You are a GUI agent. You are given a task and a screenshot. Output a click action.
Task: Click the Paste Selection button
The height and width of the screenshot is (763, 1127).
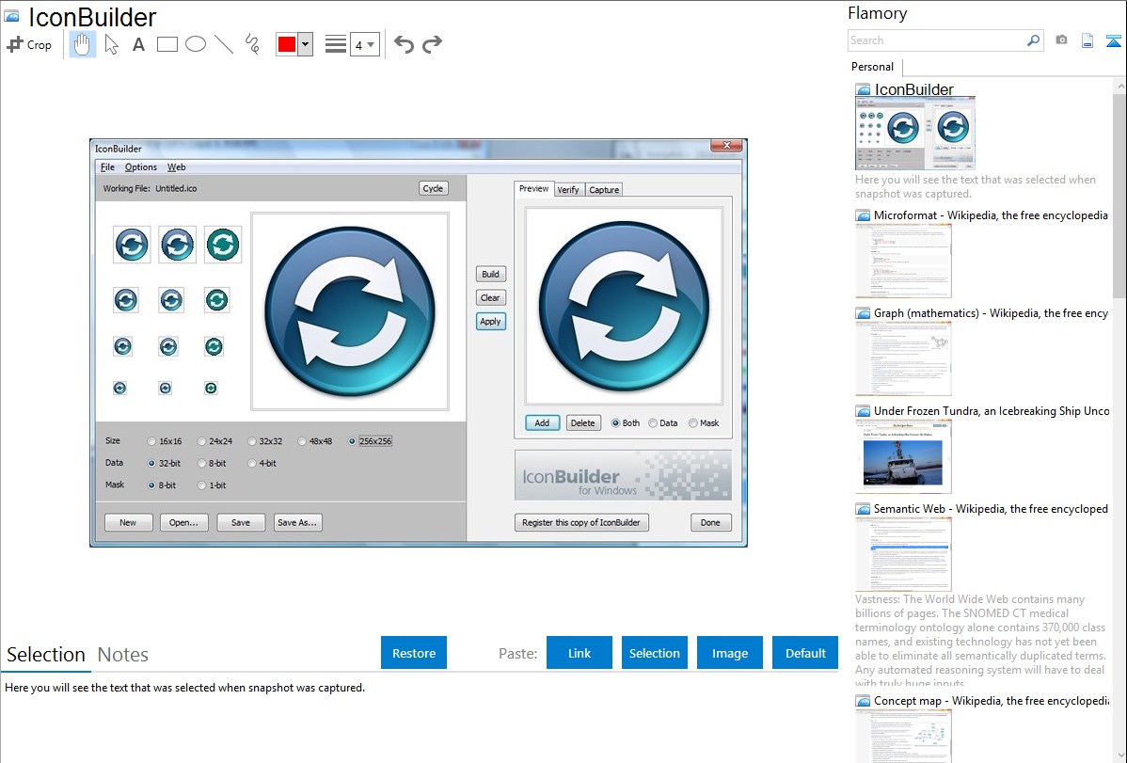[x=654, y=652]
